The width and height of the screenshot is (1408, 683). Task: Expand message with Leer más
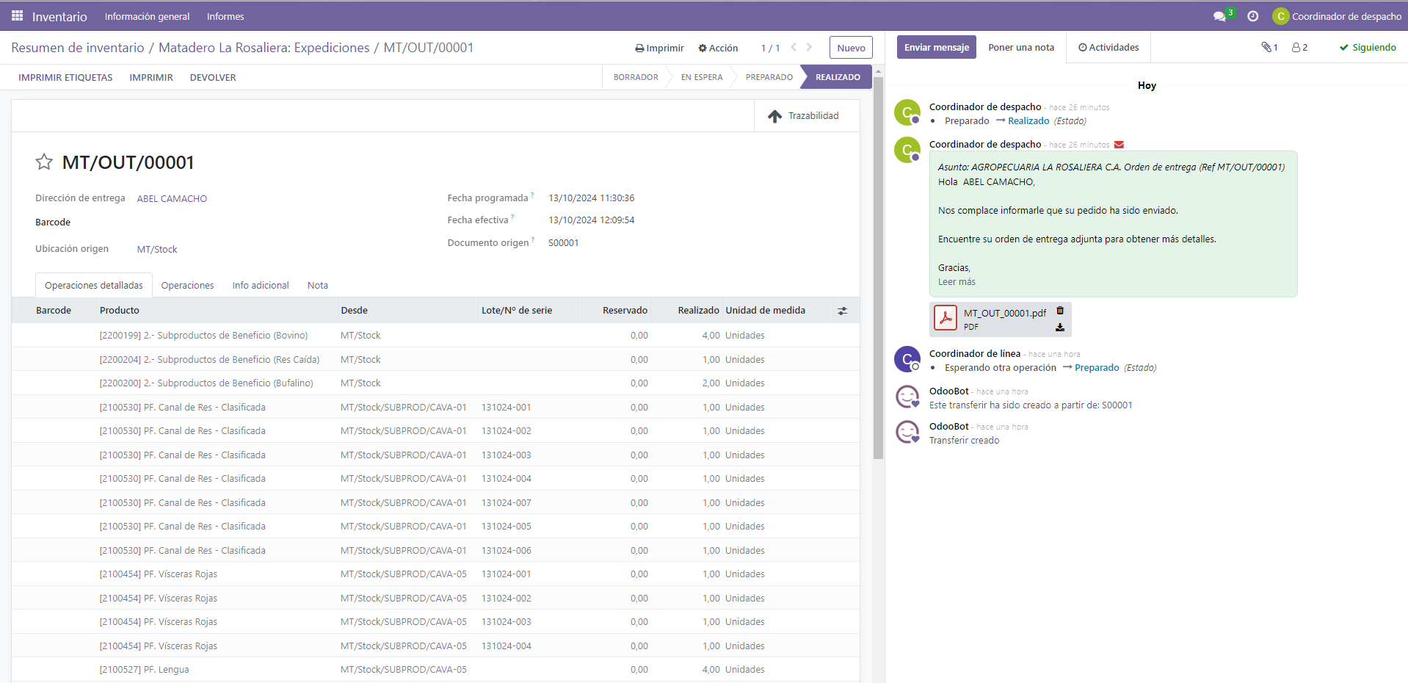point(957,282)
